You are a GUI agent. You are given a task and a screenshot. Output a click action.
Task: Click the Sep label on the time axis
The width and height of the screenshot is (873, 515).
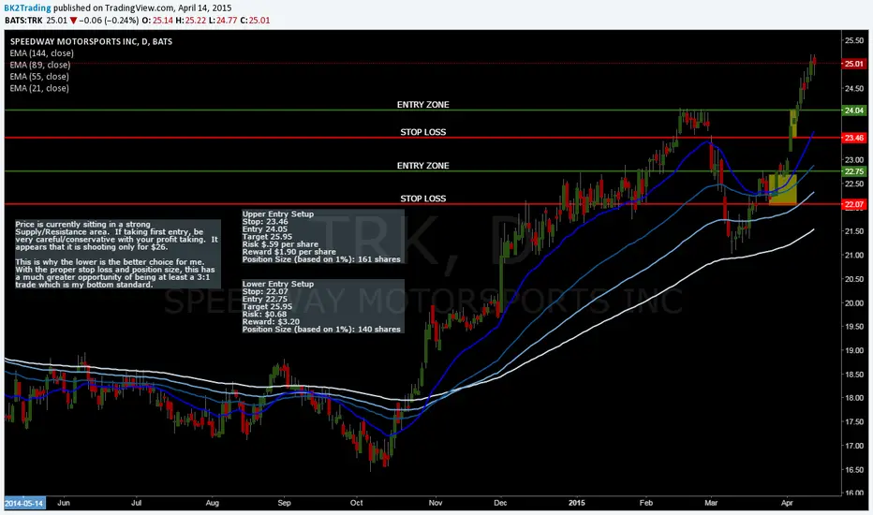[x=284, y=503]
